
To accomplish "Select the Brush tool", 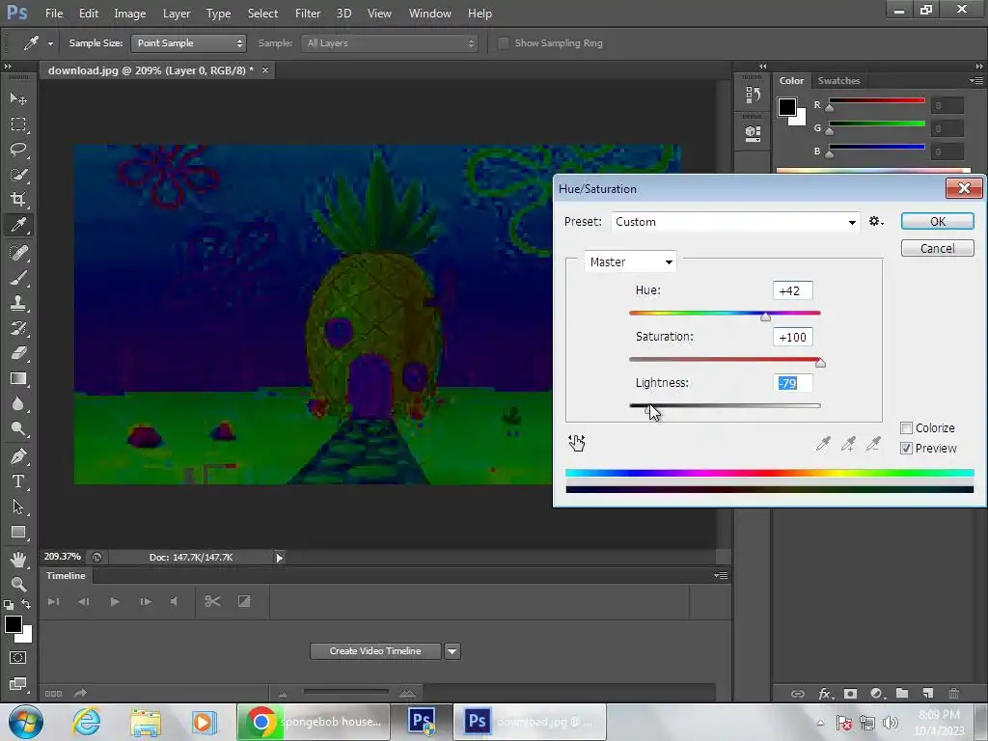I will click(x=18, y=277).
